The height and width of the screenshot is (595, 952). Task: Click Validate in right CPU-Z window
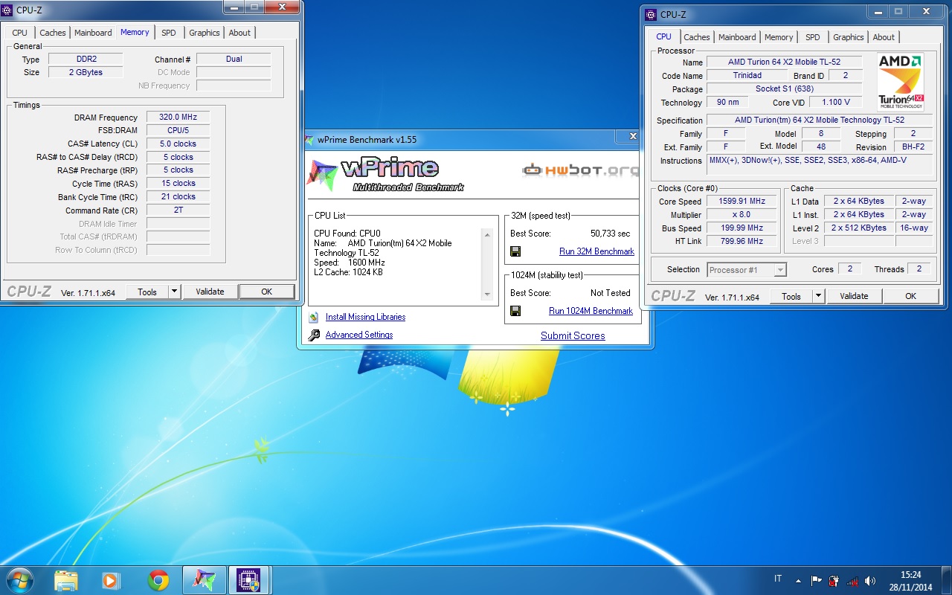[854, 296]
